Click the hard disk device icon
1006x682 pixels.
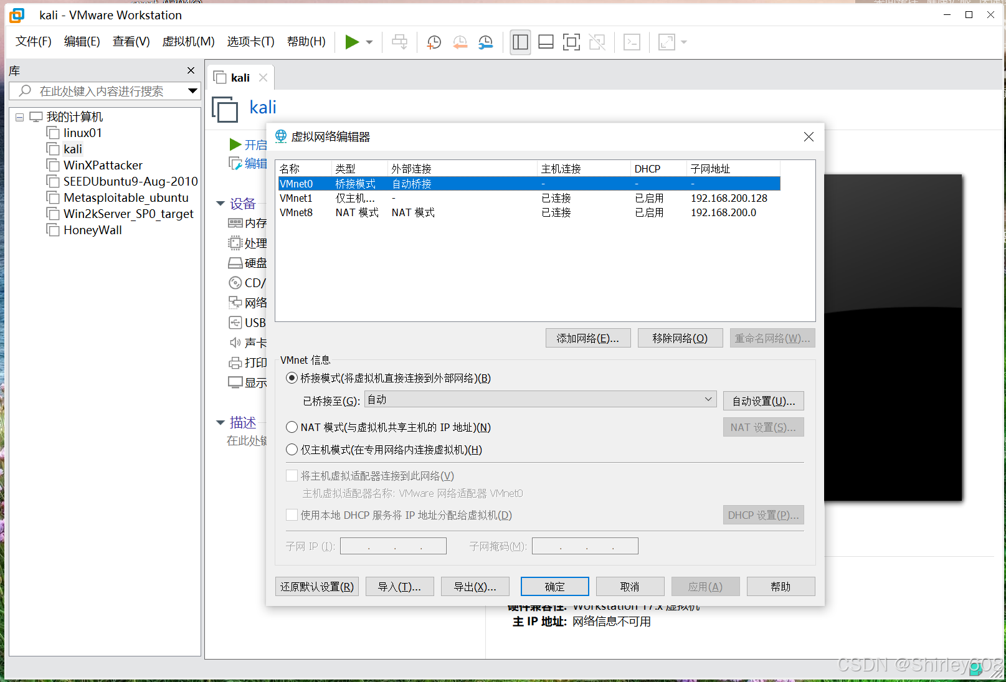[x=235, y=263]
